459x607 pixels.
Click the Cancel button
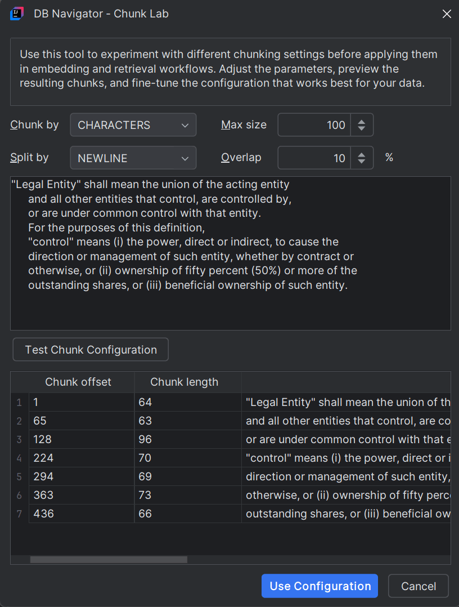[418, 586]
